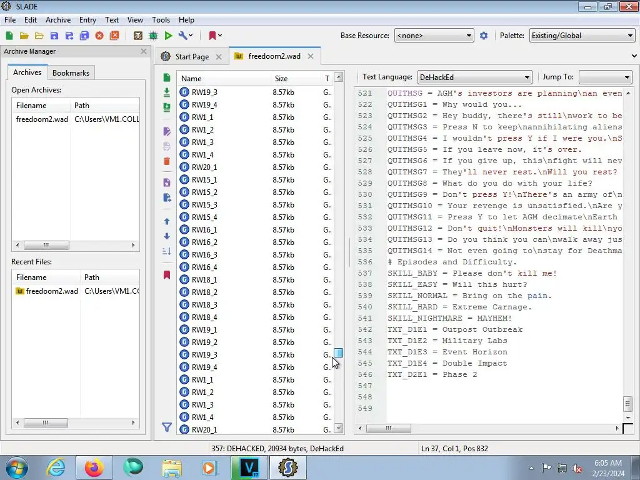The width and height of the screenshot is (640, 480).
Task: Click Delete entry trash icon
Action: [x=166, y=161]
